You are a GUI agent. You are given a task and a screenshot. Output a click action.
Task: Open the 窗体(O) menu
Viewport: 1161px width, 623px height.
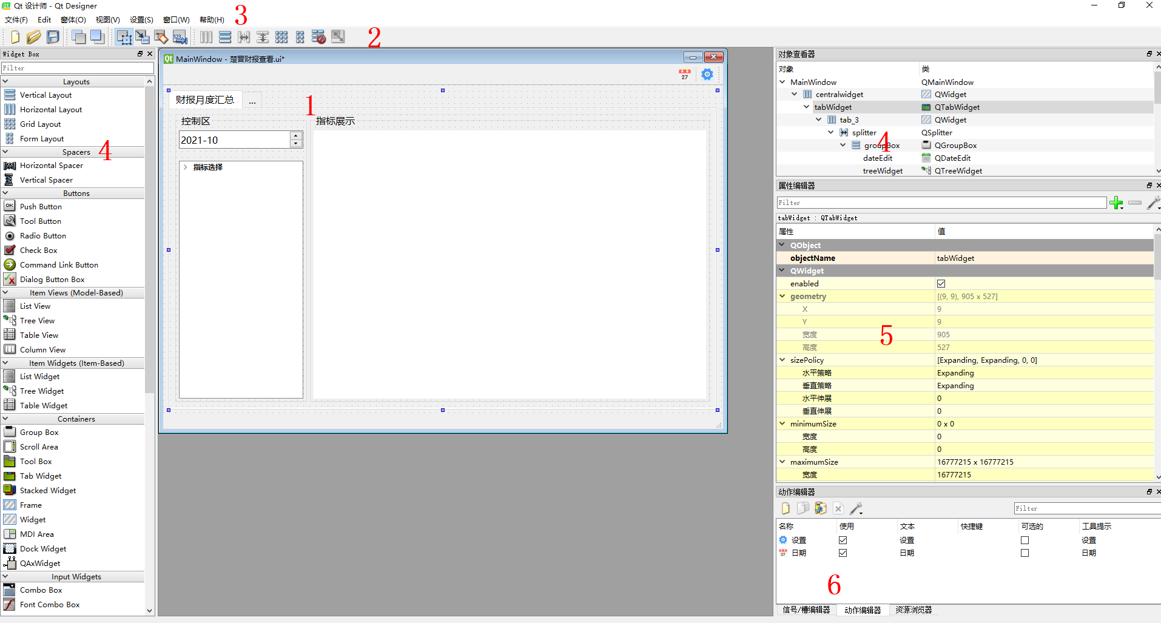coord(73,19)
